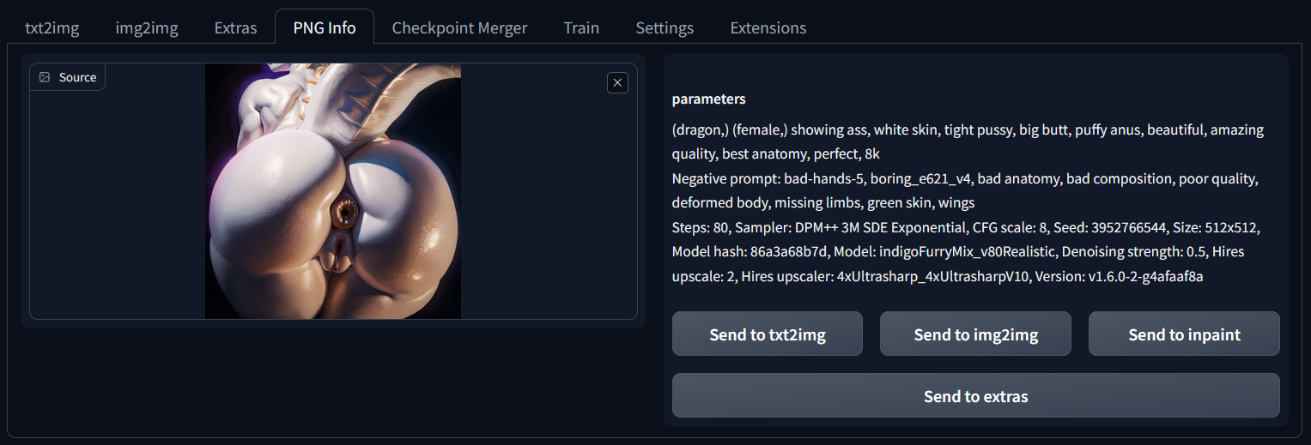The height and width of the screenshot is (445, 1311).
Task: Switch to the Train tab
Action: (x=581, y=27)
